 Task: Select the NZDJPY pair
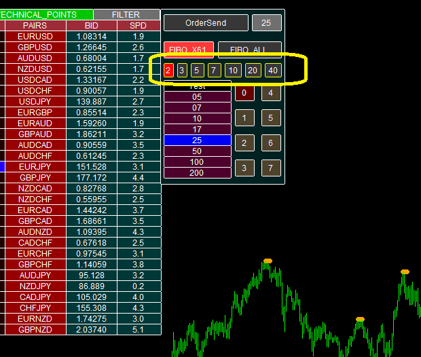point(35,286)
